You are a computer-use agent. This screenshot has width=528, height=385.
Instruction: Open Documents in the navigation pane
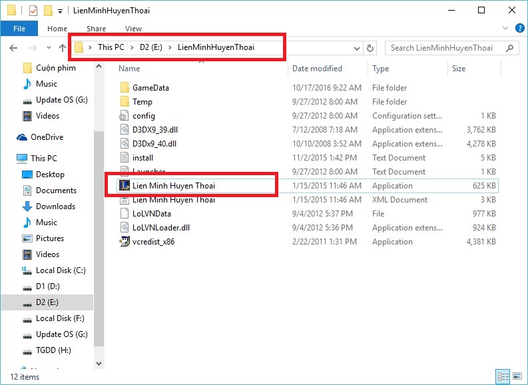coord(56,191)
